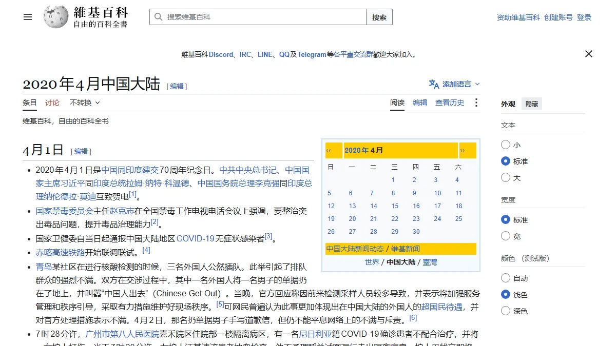Viewport: 616px width, 346px height.
Task: Click calendar date 15
Action: 395,206
